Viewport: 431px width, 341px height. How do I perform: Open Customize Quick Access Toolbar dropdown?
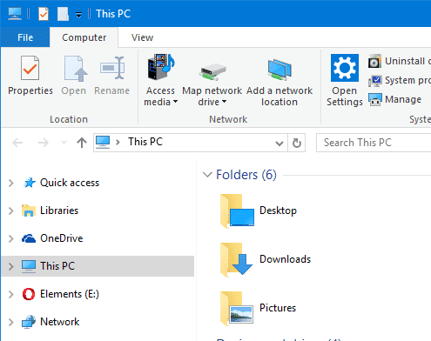[78, 15]
